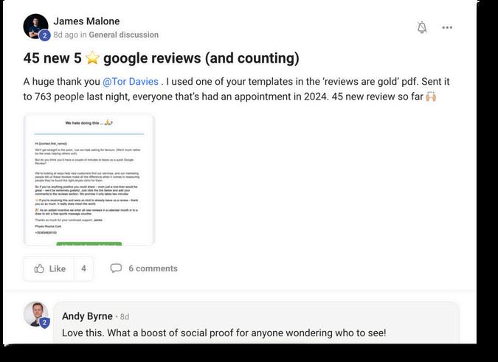Click the level 2 badge on James Malone's avatar

point(45,35)
